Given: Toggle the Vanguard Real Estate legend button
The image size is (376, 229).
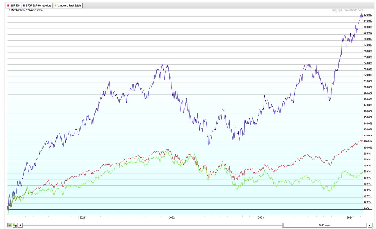Looking at the screenshot, I should pos(68,6).
